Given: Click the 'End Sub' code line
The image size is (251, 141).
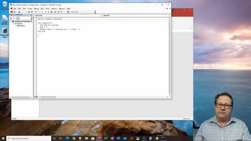Looking at the screenshot, I should 42,31.
